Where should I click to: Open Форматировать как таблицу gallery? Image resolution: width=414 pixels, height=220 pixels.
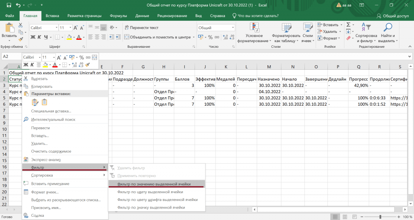point(286,33)
